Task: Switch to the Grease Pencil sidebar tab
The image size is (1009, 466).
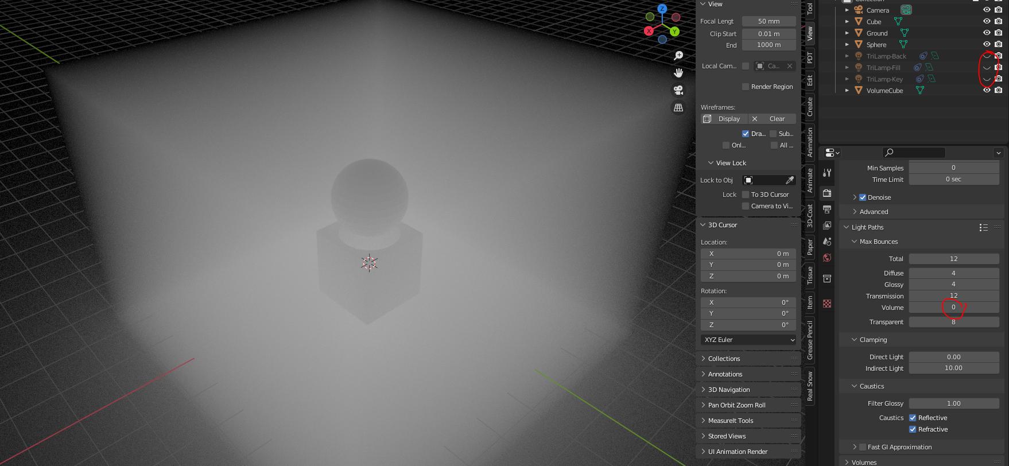Action: tap(810, 340)
